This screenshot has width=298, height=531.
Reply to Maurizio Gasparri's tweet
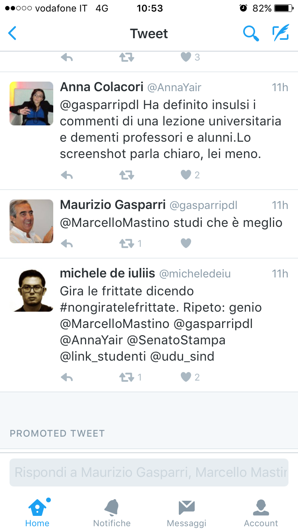pos(67,243)
